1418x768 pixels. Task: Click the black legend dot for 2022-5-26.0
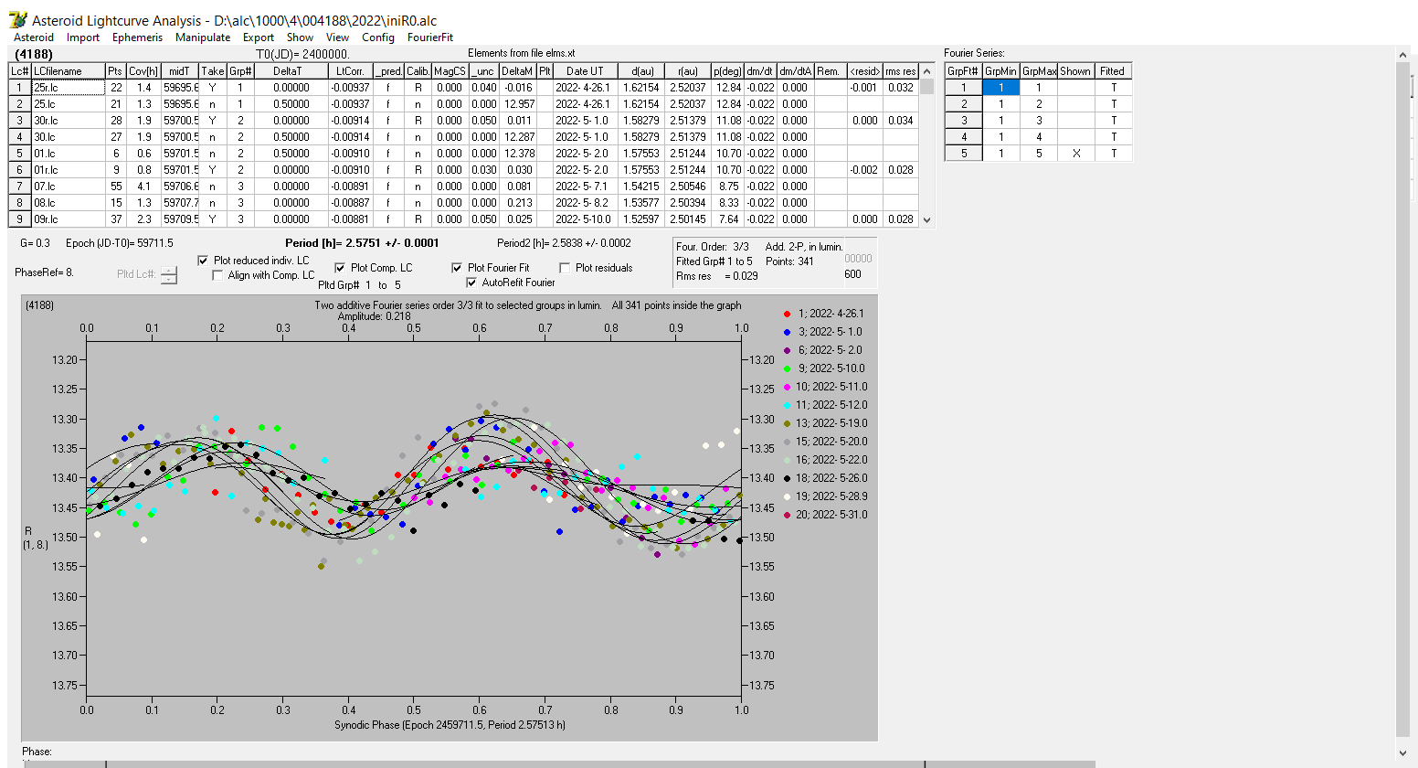(x=787, y=478)
